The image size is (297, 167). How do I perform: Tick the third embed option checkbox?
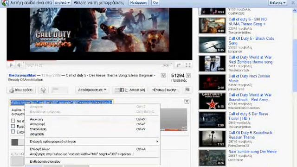coord(13,131)
